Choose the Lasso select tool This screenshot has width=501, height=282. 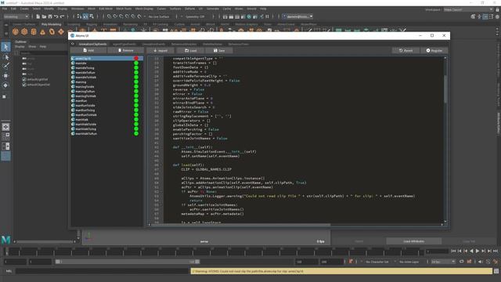[x=5, y=57]
